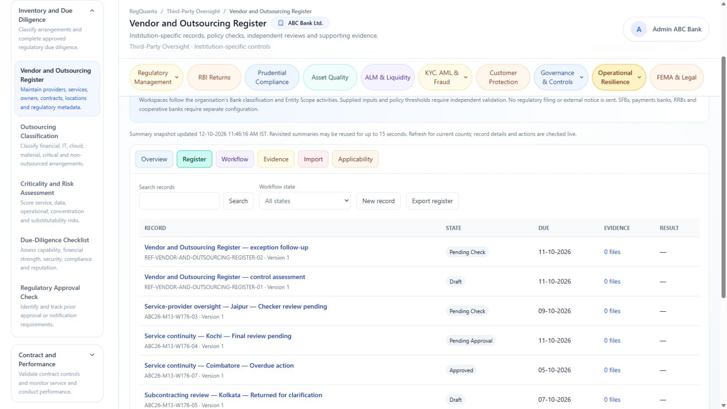
Task: Open the Jaipur Checker review pending record
Action: pyautogui.click(x=236, y=306)
